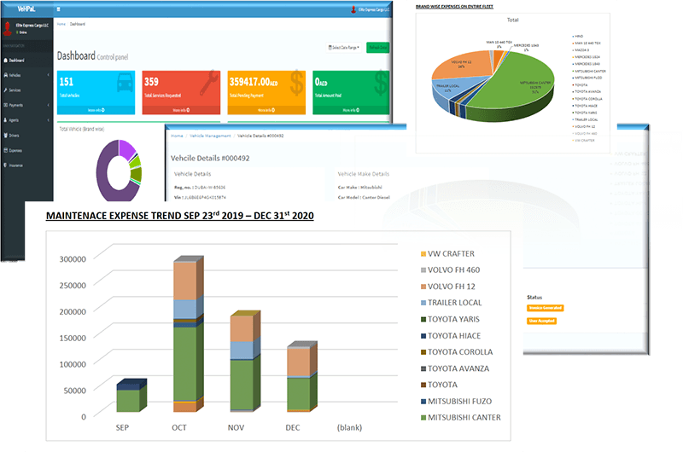The height and width of the screenshot is (452, 683).
Task: Click the TOYOTA COROLLA legend swatch in bar chart
Action: point(423,352)
